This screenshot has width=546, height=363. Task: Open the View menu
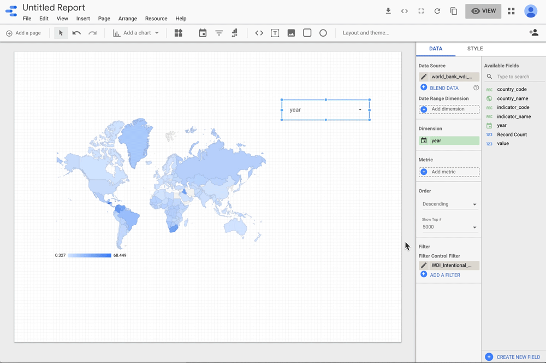coord(62,19)
